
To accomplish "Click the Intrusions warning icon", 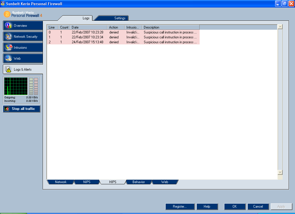I will click(x=9, y=48).
